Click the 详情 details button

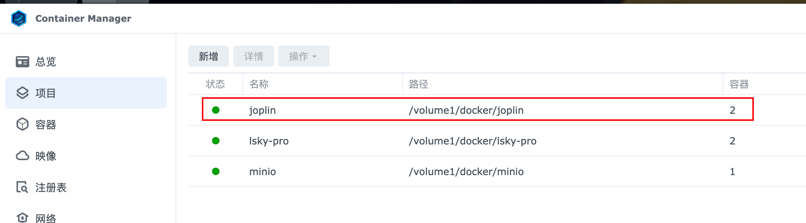[x=254, y=56]
